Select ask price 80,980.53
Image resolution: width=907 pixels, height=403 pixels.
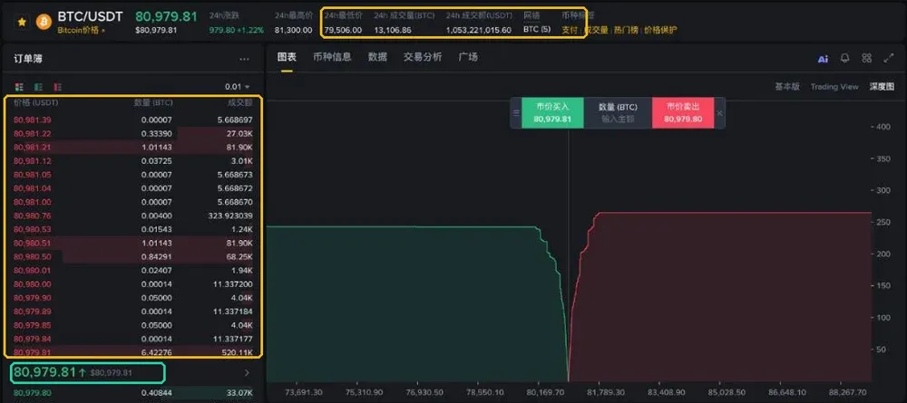coord(31,230)
